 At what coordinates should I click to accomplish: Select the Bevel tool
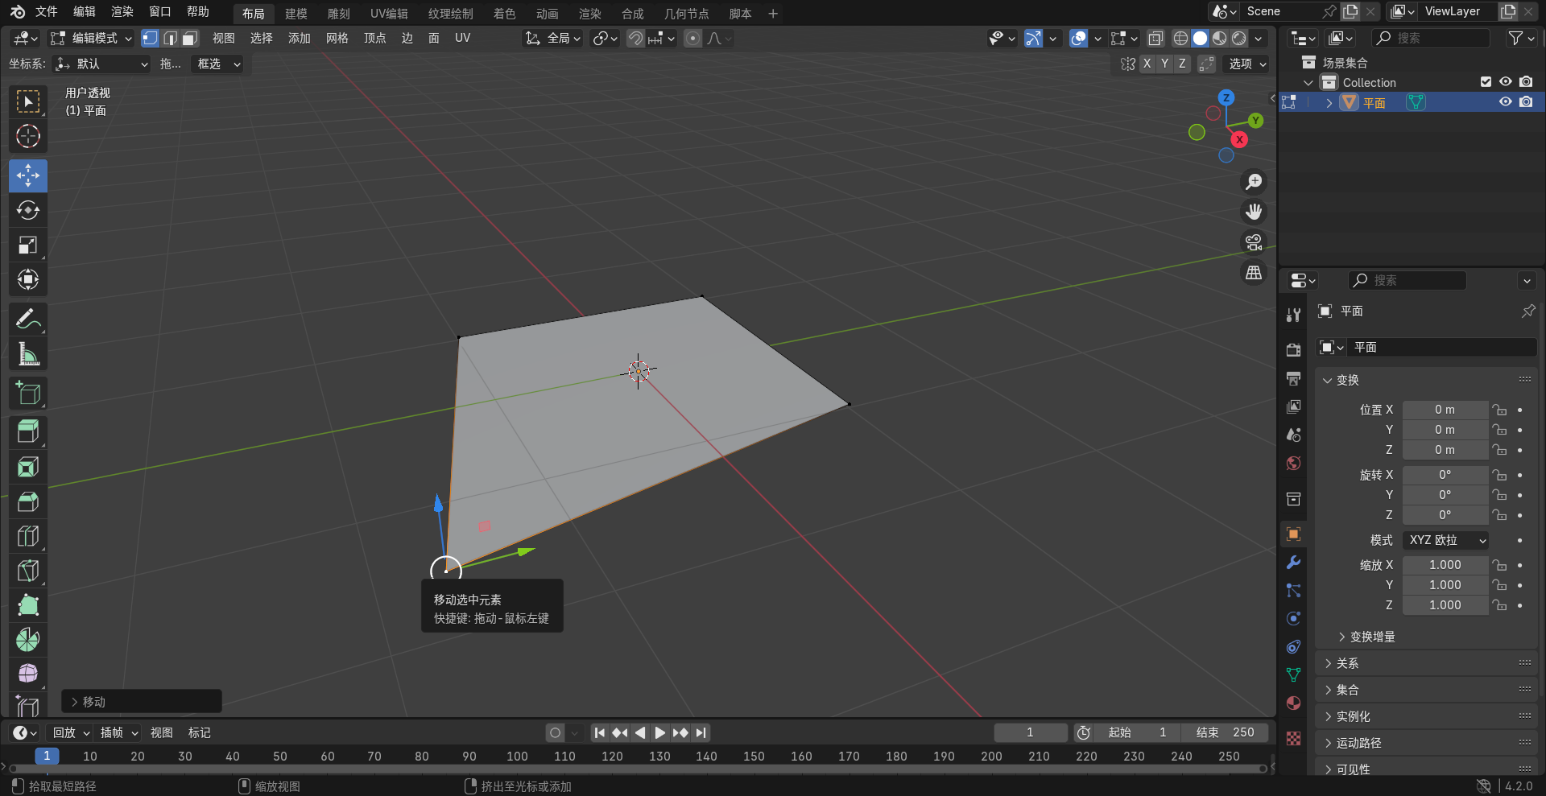click(x=28, y=501)
